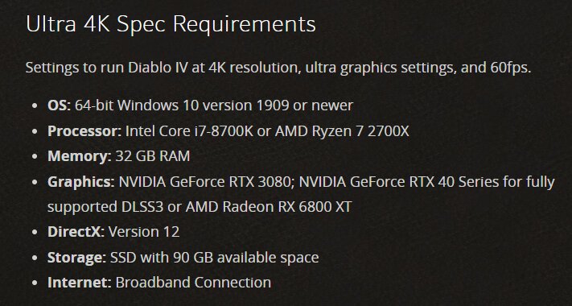572x306 pixels.
Task: Select the DirectX label
Action: (x=76, y=232)
